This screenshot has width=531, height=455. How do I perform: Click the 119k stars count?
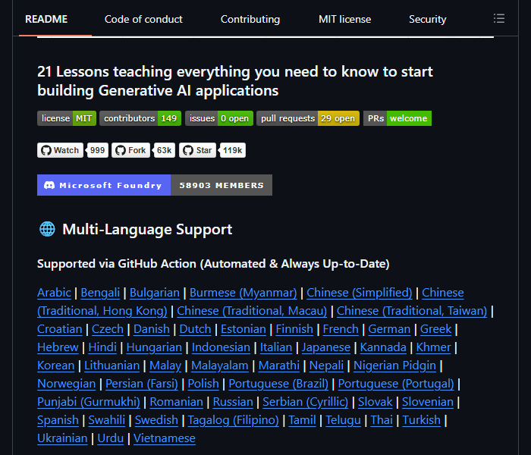point(233,150)
